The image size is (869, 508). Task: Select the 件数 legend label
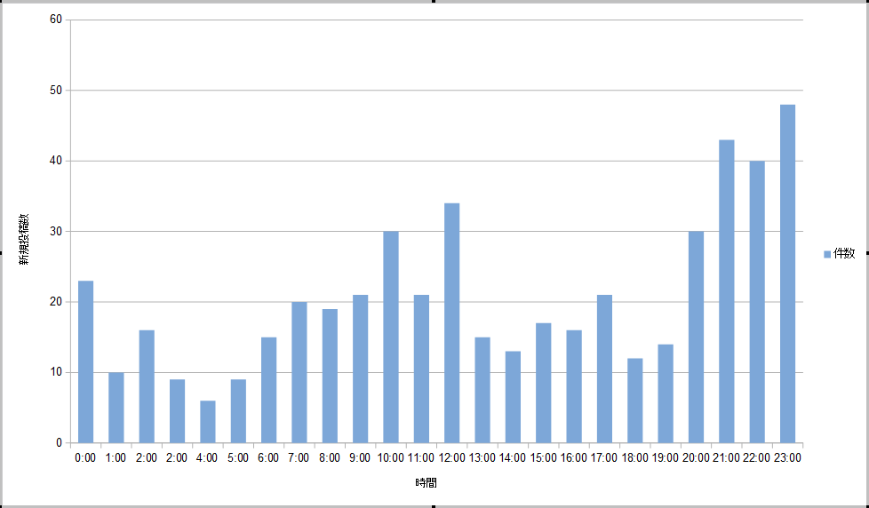[843, 254]
